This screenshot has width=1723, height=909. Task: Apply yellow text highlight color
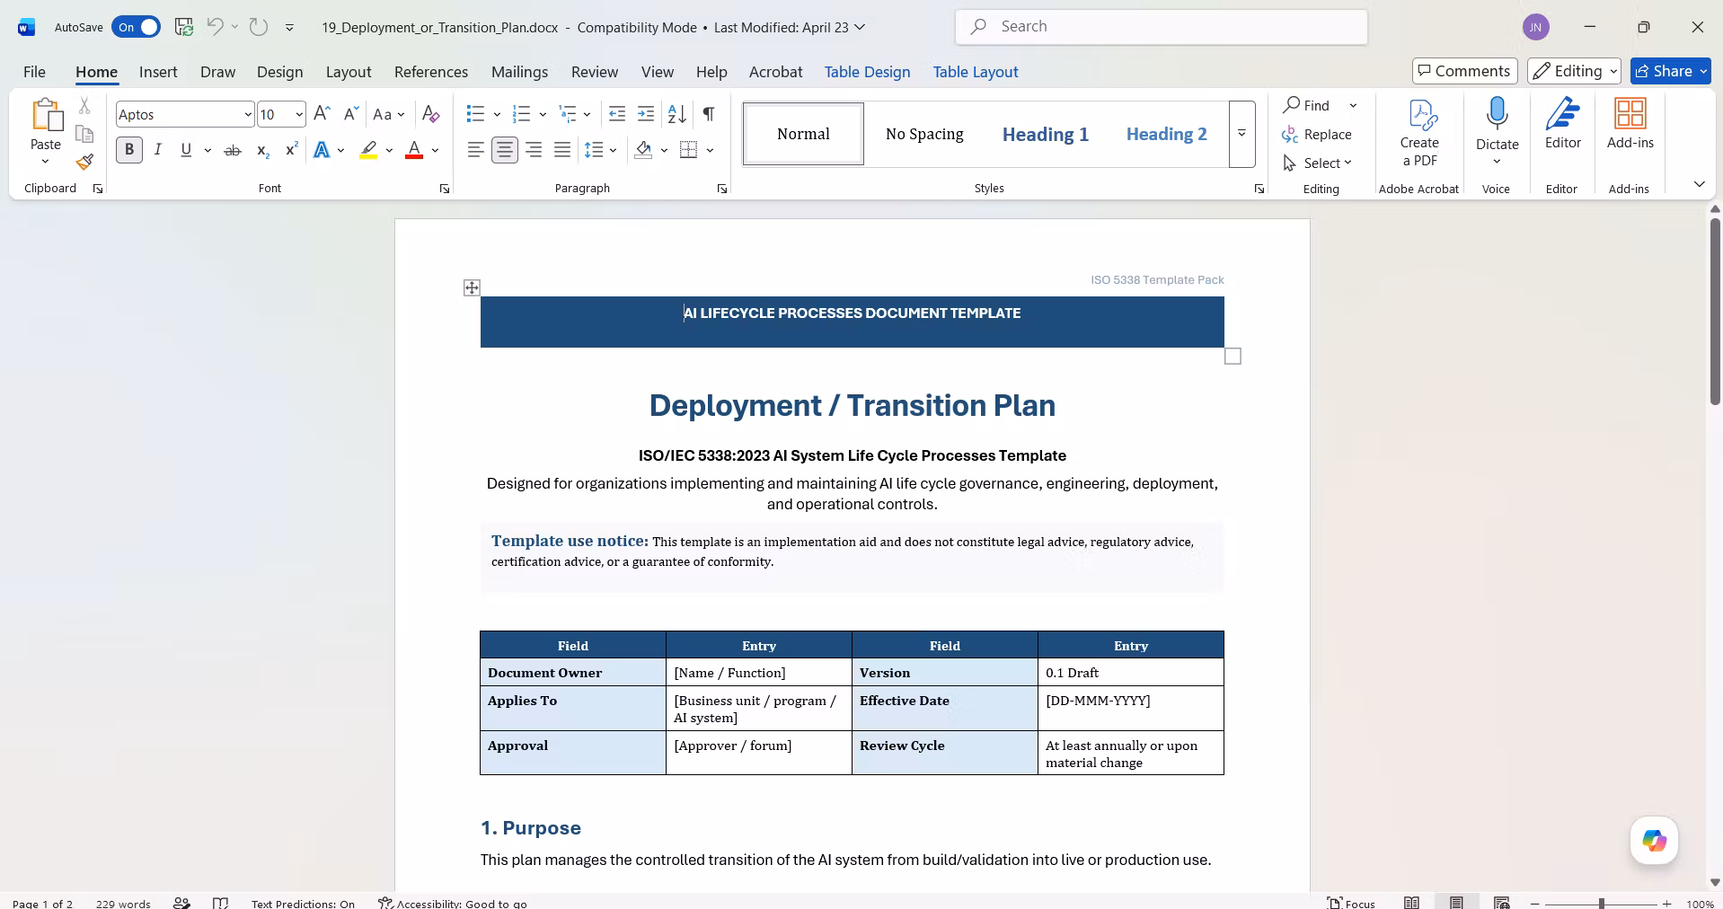point(368,150)
